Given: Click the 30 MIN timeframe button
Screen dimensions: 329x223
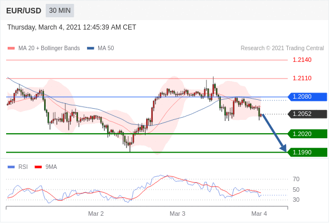Looking at the screenshot, I should pos(60,11).
